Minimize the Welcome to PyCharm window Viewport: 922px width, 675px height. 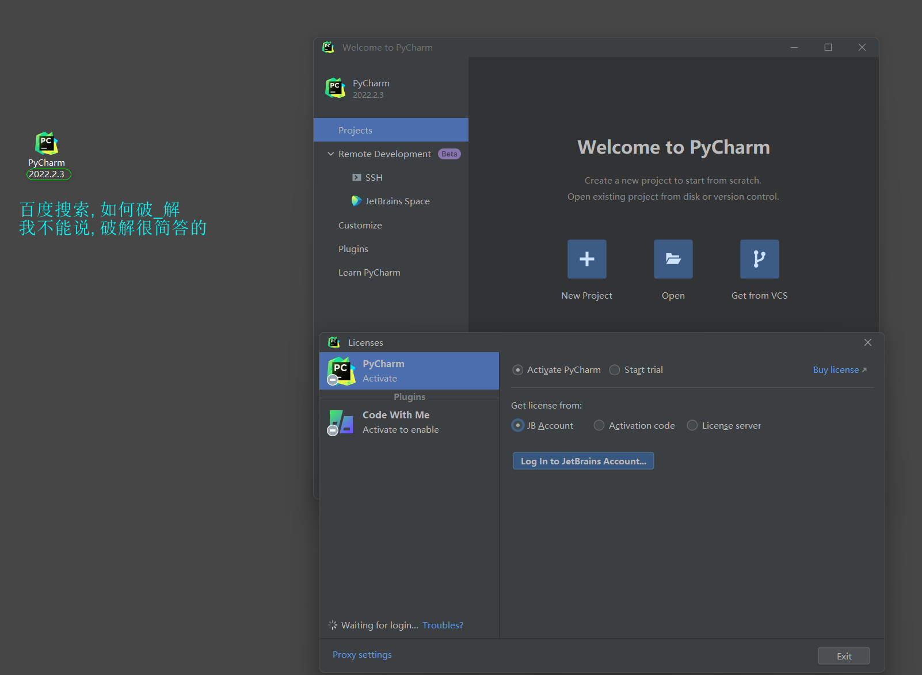click(794, 47)
